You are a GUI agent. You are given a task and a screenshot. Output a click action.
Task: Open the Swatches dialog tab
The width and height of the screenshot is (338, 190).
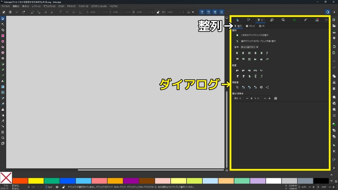point(317,20)
